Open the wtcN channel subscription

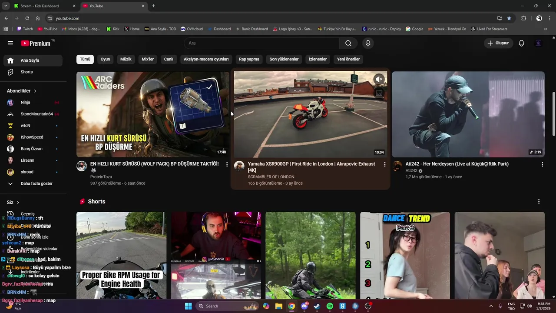[x=33, y=126]
